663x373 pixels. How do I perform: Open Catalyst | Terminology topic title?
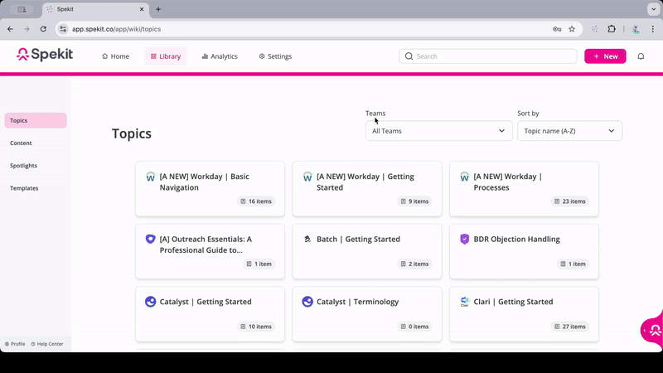(358, 302)
